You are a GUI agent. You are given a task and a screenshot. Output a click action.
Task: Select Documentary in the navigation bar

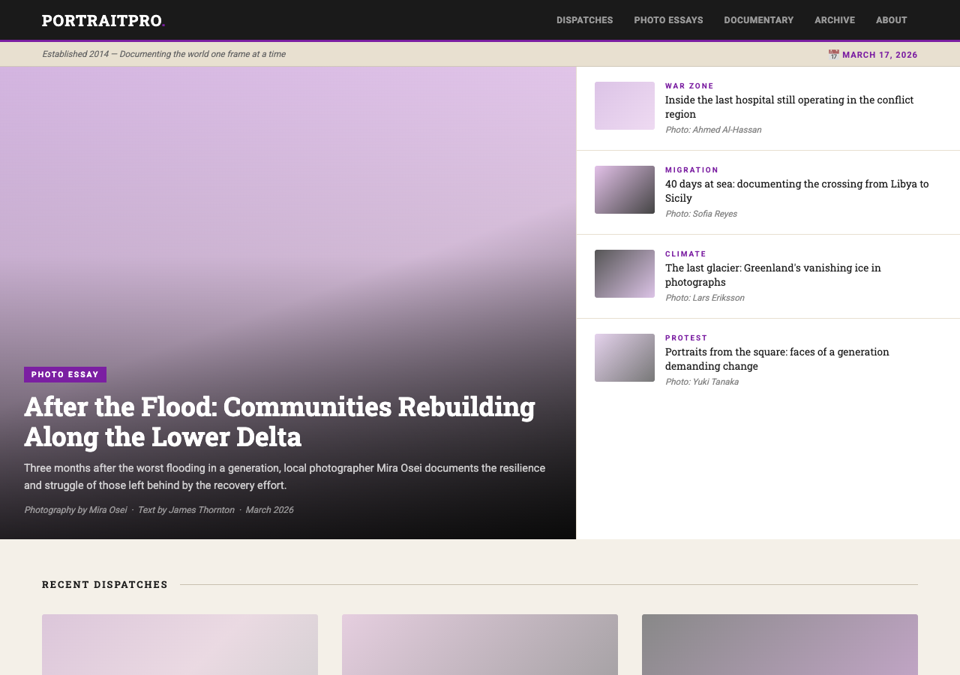pyautogui.click(x=758, y=20)
